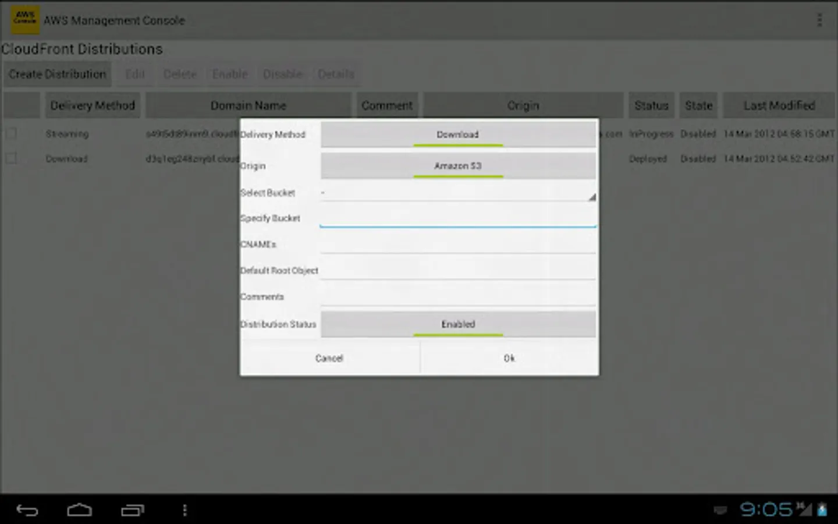Click the Comment column header
838x524 pixels.
click(387, 105)
